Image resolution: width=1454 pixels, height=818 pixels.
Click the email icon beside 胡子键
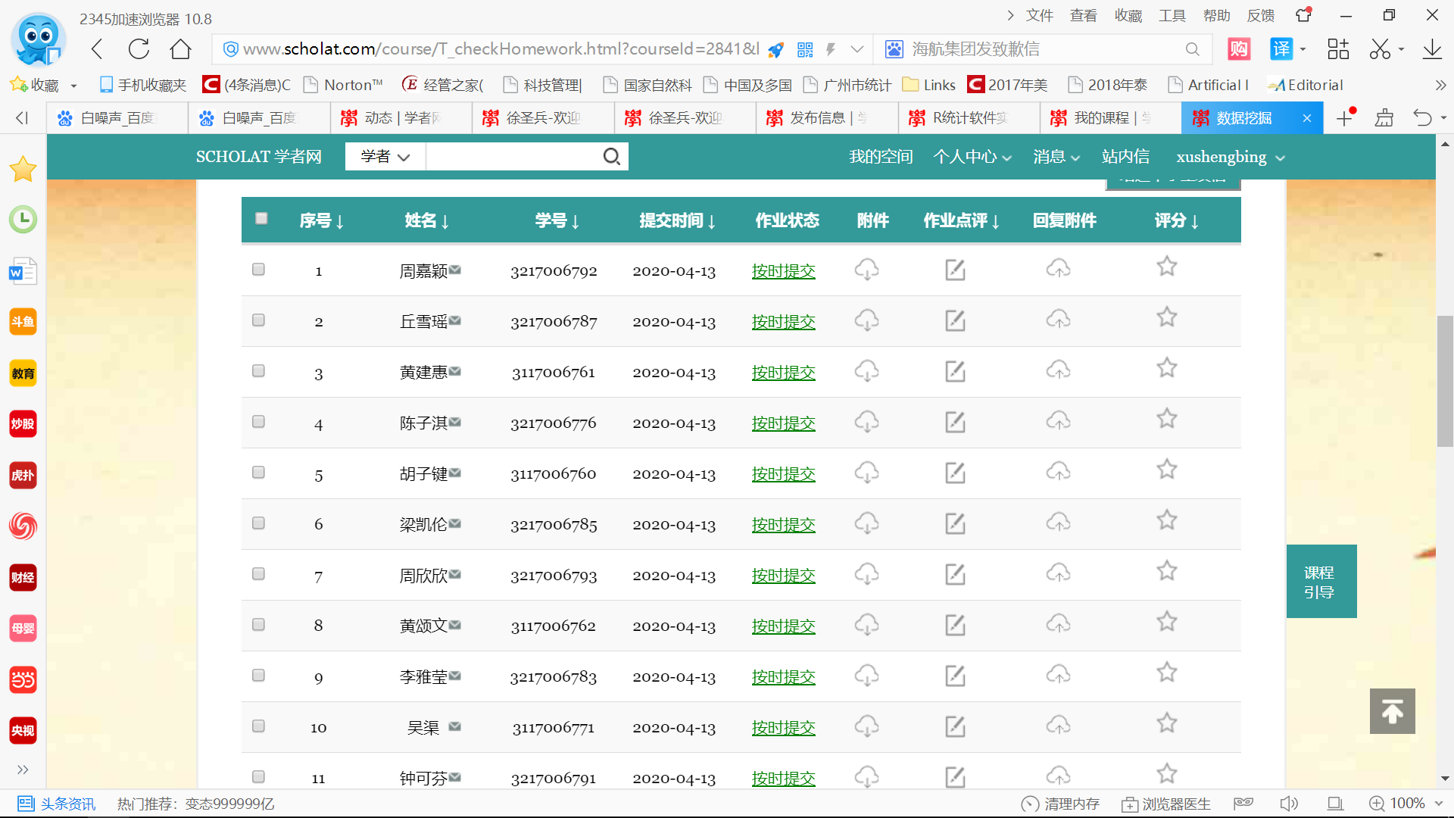click(x=455, y=473)
